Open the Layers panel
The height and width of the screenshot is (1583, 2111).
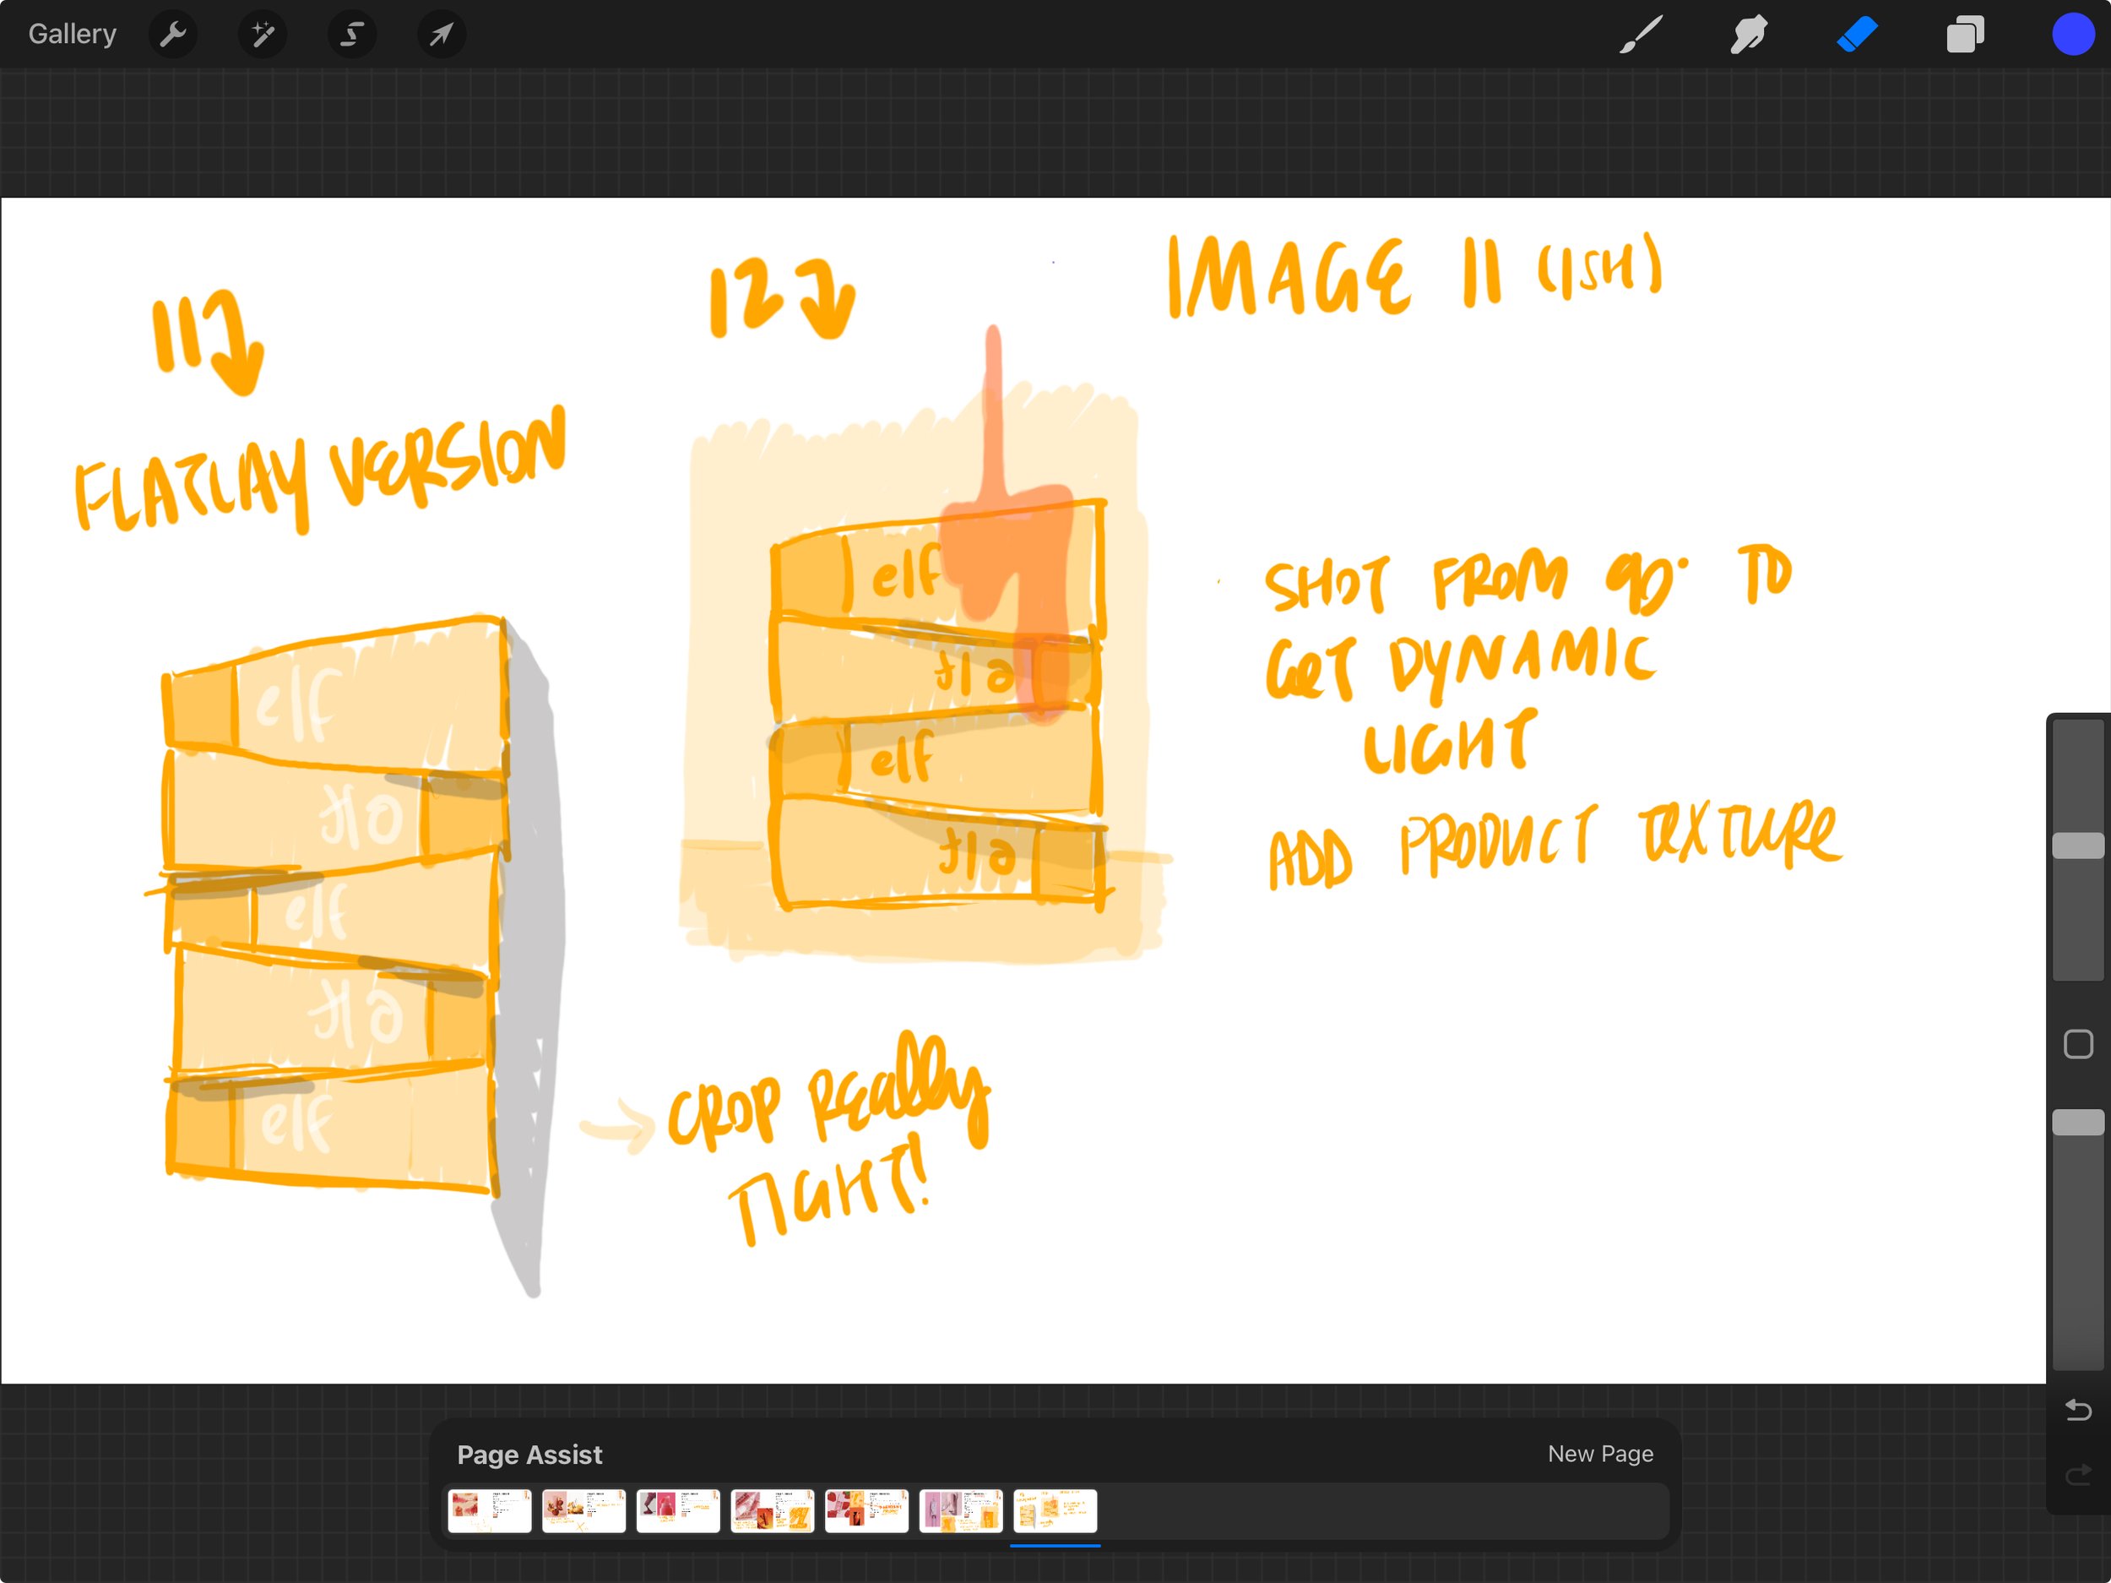tap(1965, 35)
